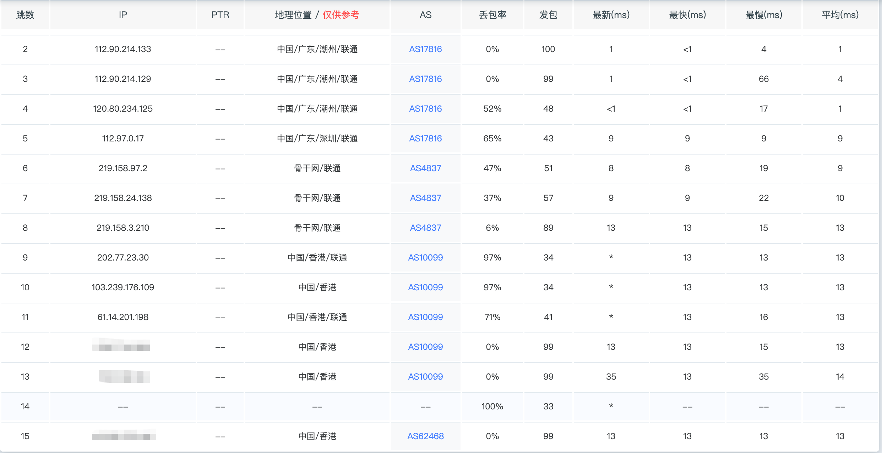Select IP address 120.80.234.125 cell
882x453 pixels.
tap(123, 109)
